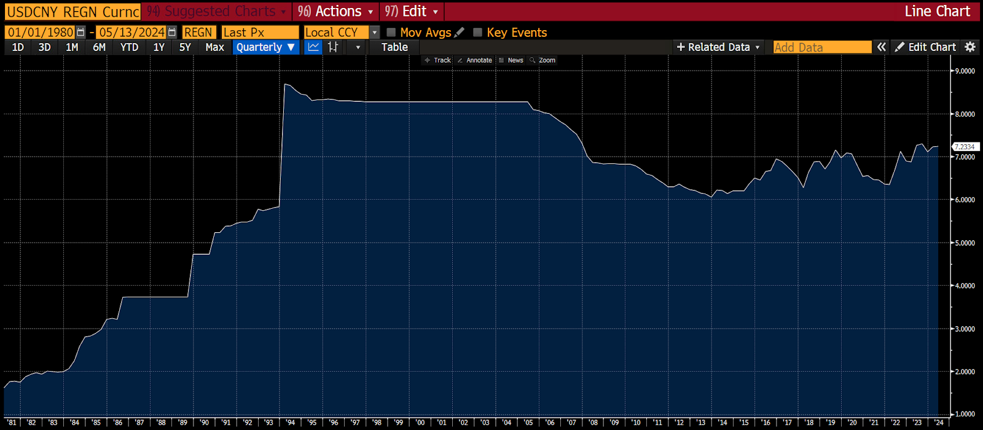Enable the Mov Avgs checkbox

pyautogui.click(x=391, y=33)
